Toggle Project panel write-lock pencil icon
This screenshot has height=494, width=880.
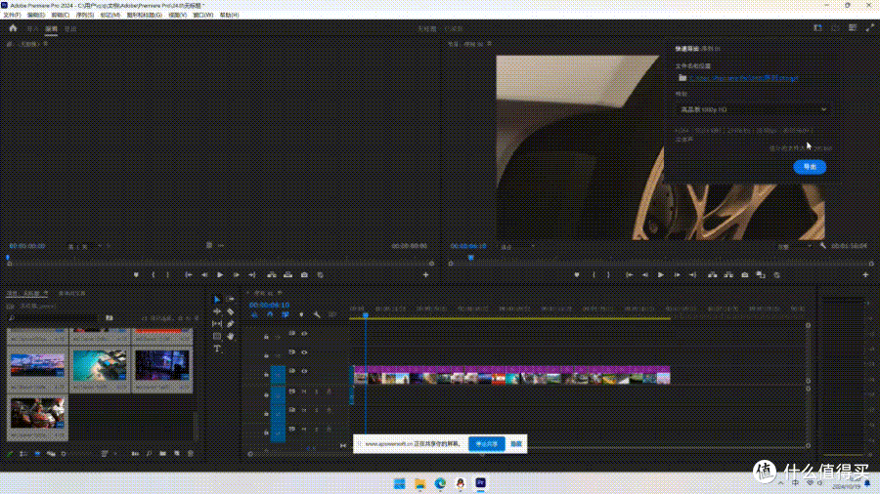click(x=10, y=454)
